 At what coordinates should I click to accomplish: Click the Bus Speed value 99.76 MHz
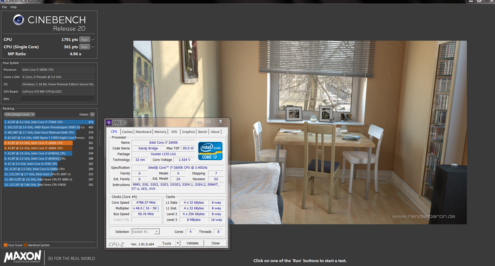tap(146, 214)
